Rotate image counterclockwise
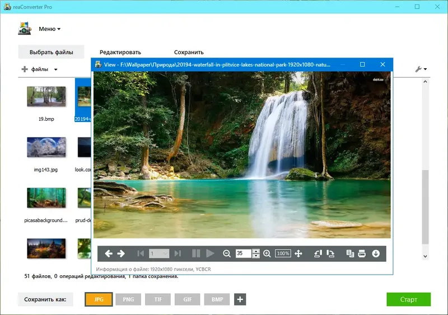The width and height of the screenshot is (448, 315). pos(318,253)
